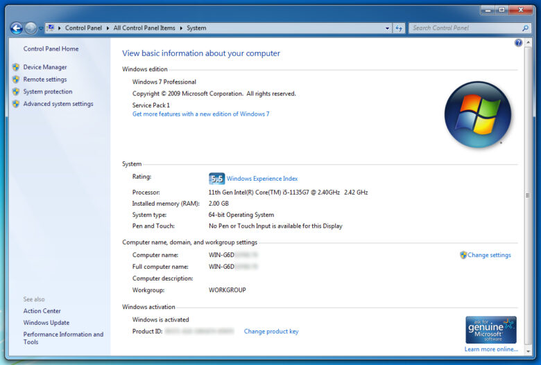Maximize the System window
The width and height of the screenshot is (541, 365).
point(502,10)
